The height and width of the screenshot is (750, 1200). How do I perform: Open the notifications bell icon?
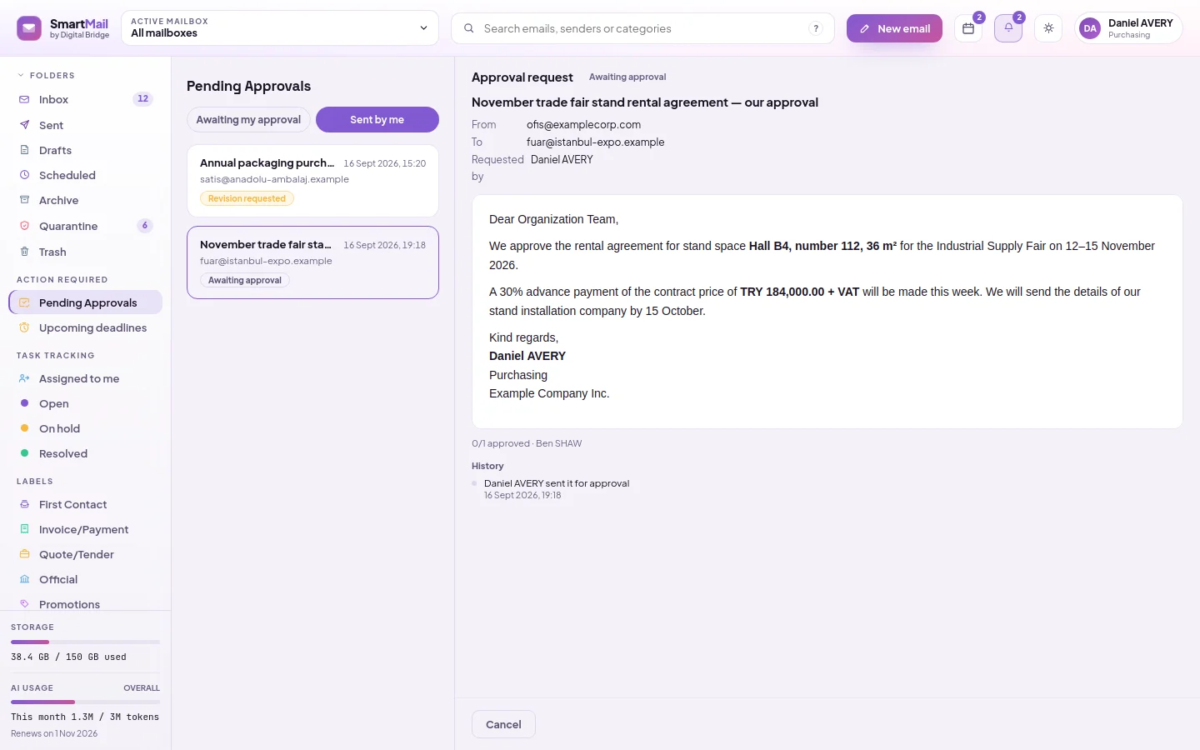1008,28
